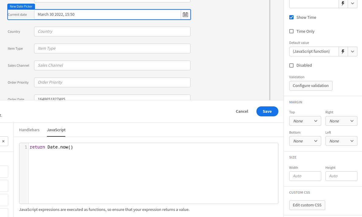Click the Save button
362x217 pixels.
click(267, 111)
